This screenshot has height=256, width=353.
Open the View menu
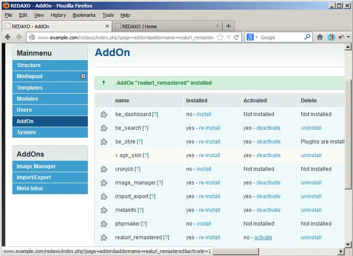pyautogui.click(x=39, y=15)
